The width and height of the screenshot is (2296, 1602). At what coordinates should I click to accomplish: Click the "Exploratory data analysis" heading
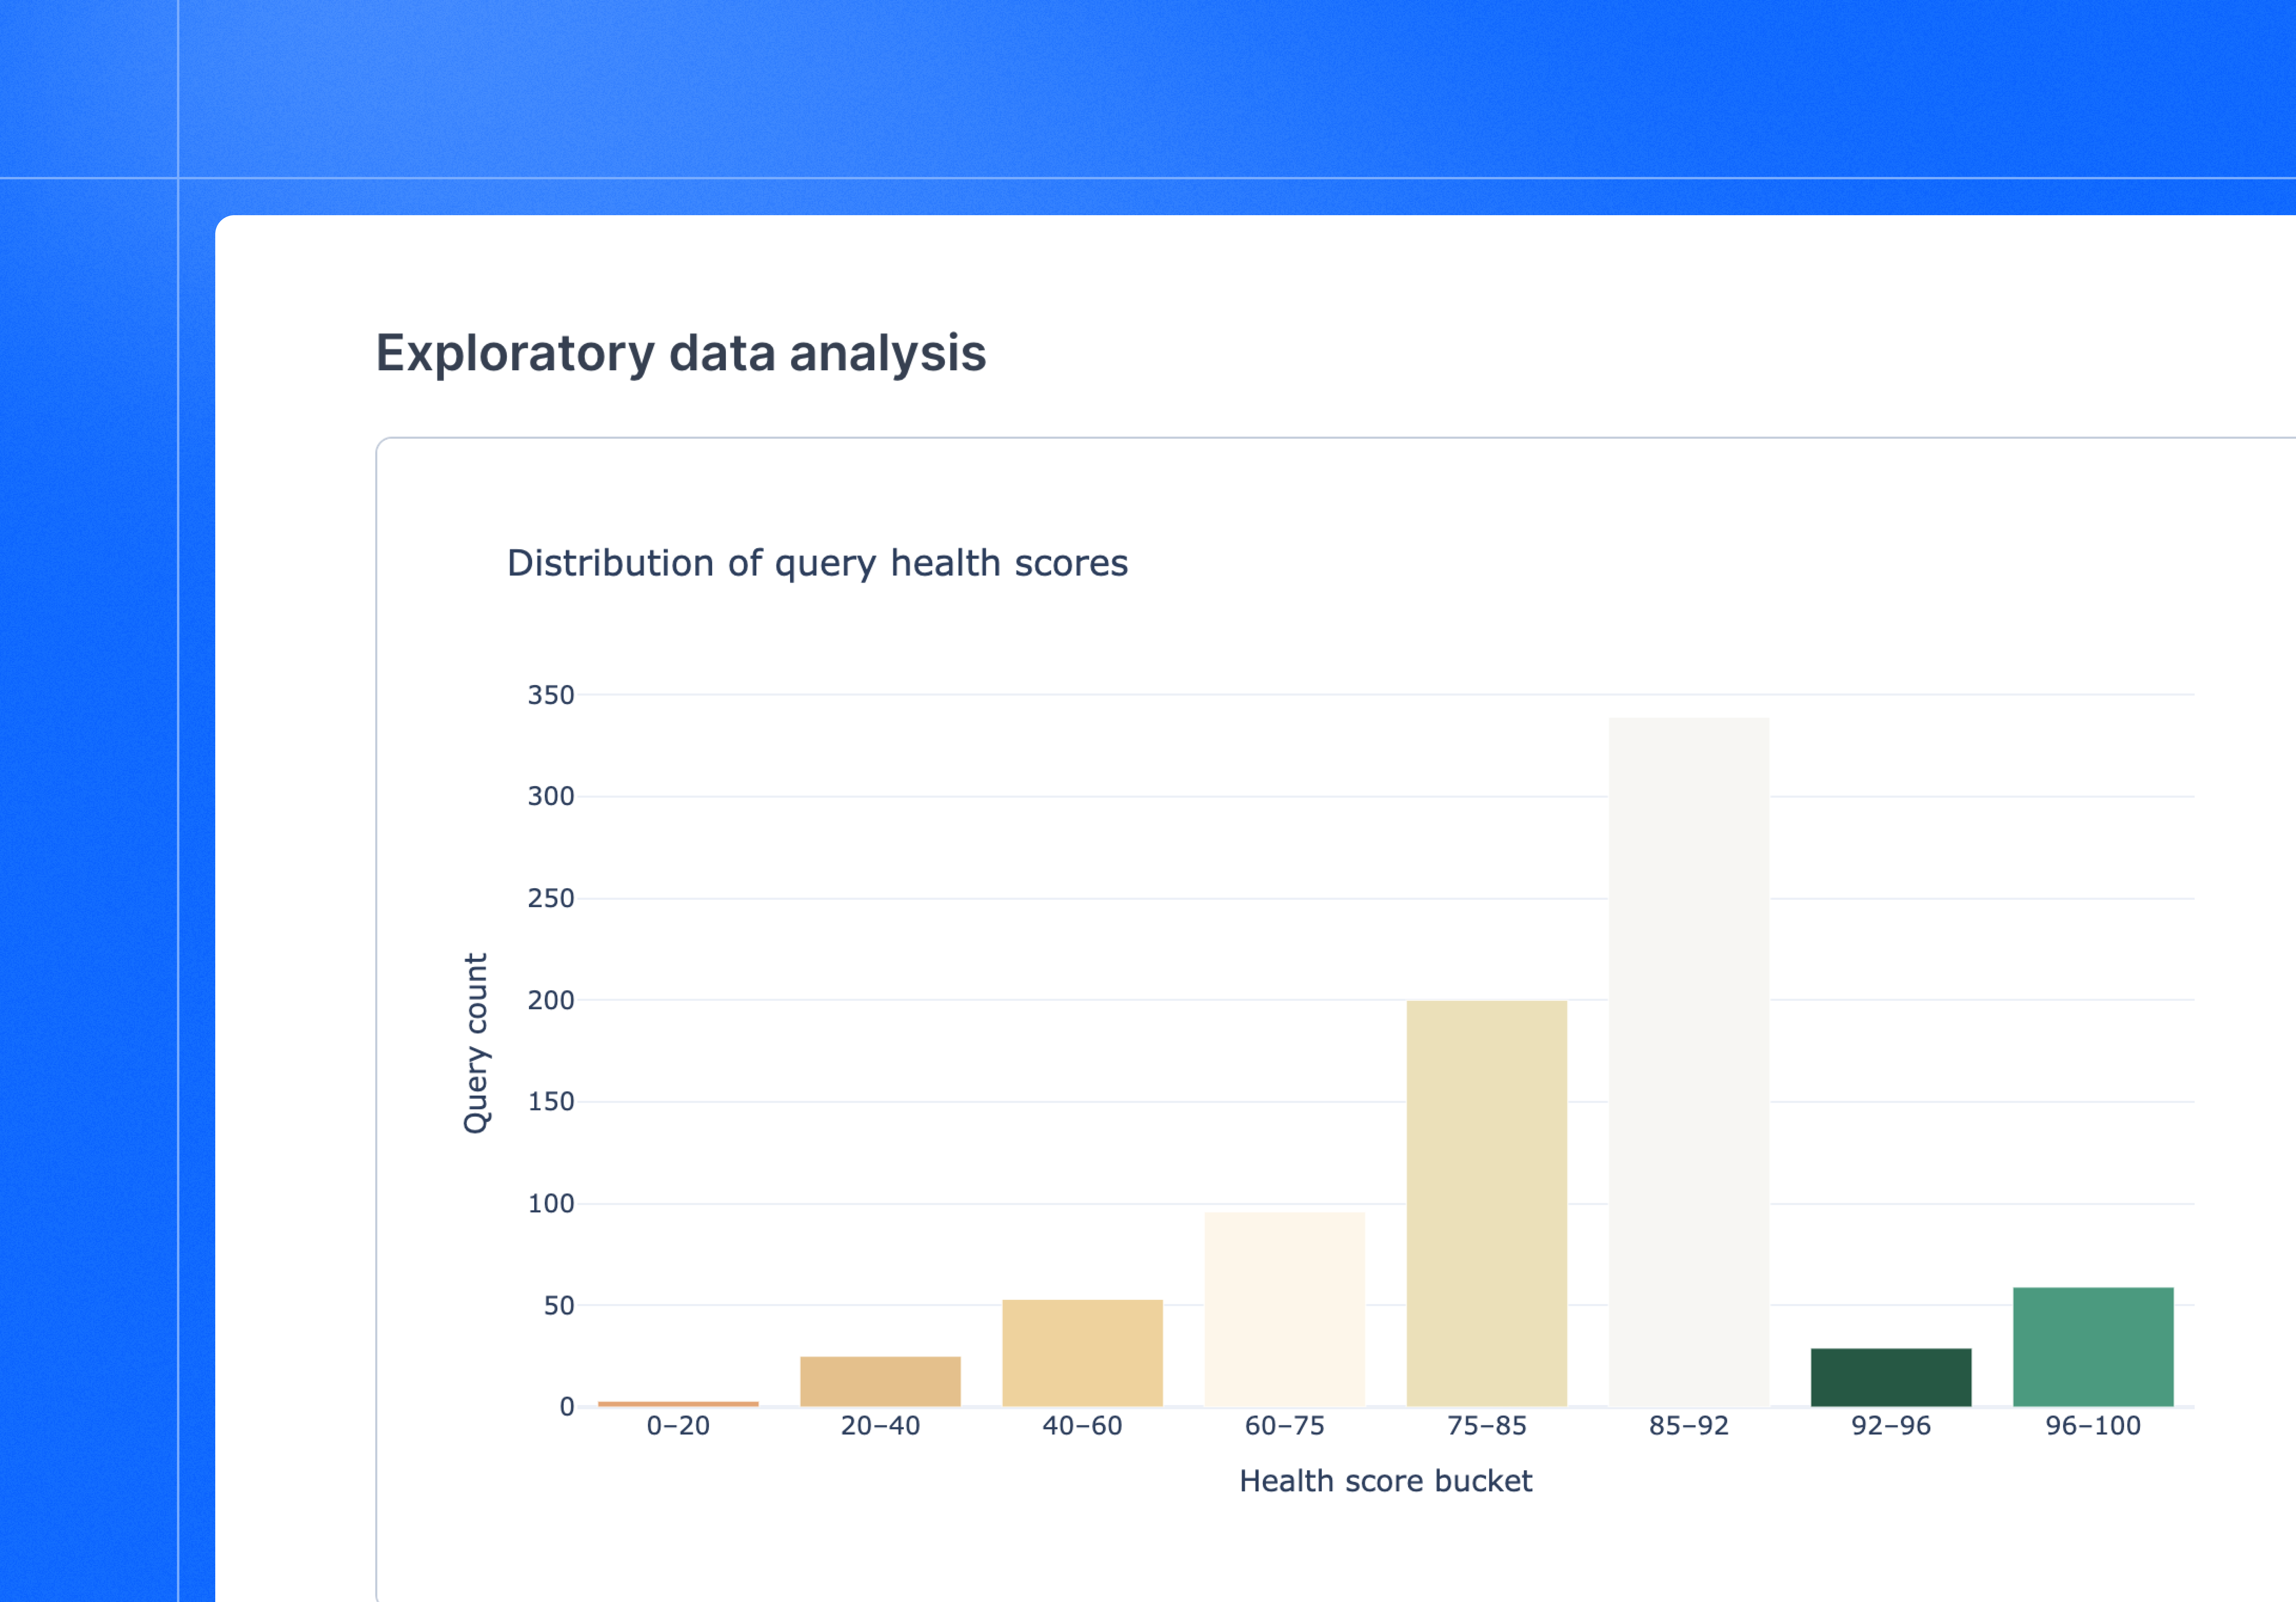coord(680,353)
